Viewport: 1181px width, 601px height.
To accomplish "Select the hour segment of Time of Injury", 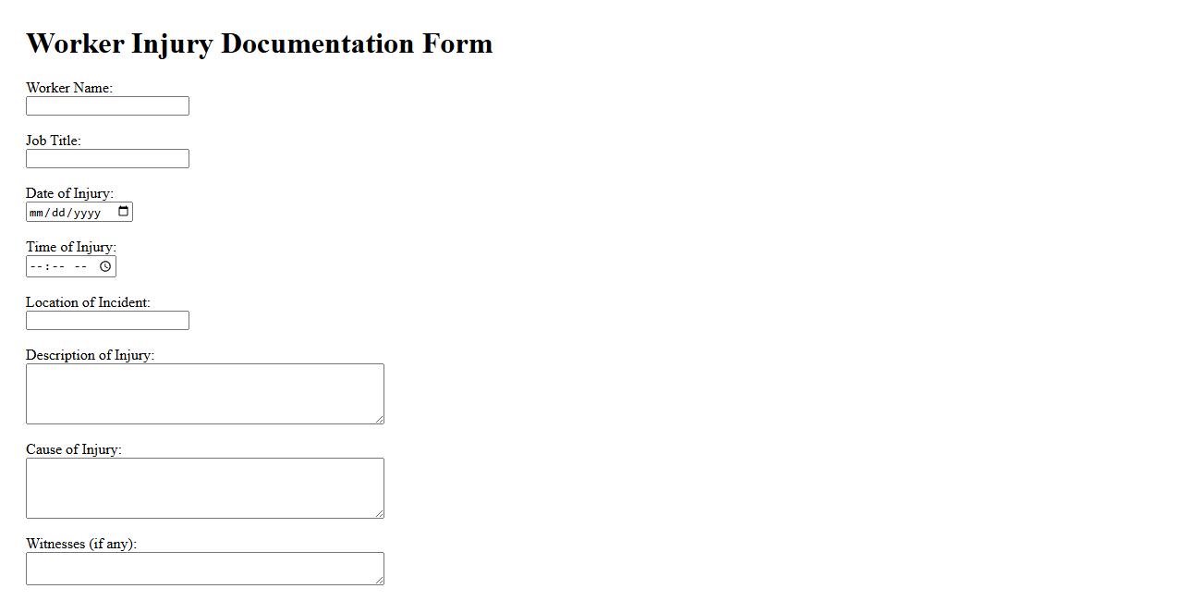I will [36, 266].
